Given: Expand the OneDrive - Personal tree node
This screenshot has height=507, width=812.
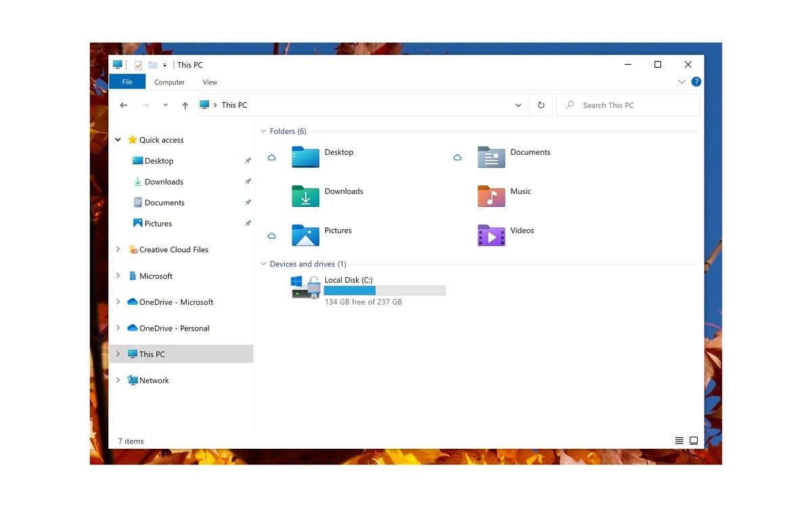Looking at the screenshot, I should tap(118, 328).
